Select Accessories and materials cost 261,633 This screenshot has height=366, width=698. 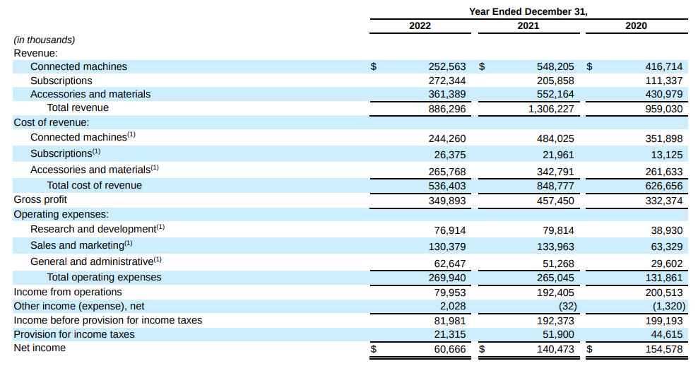click(663, 172)
